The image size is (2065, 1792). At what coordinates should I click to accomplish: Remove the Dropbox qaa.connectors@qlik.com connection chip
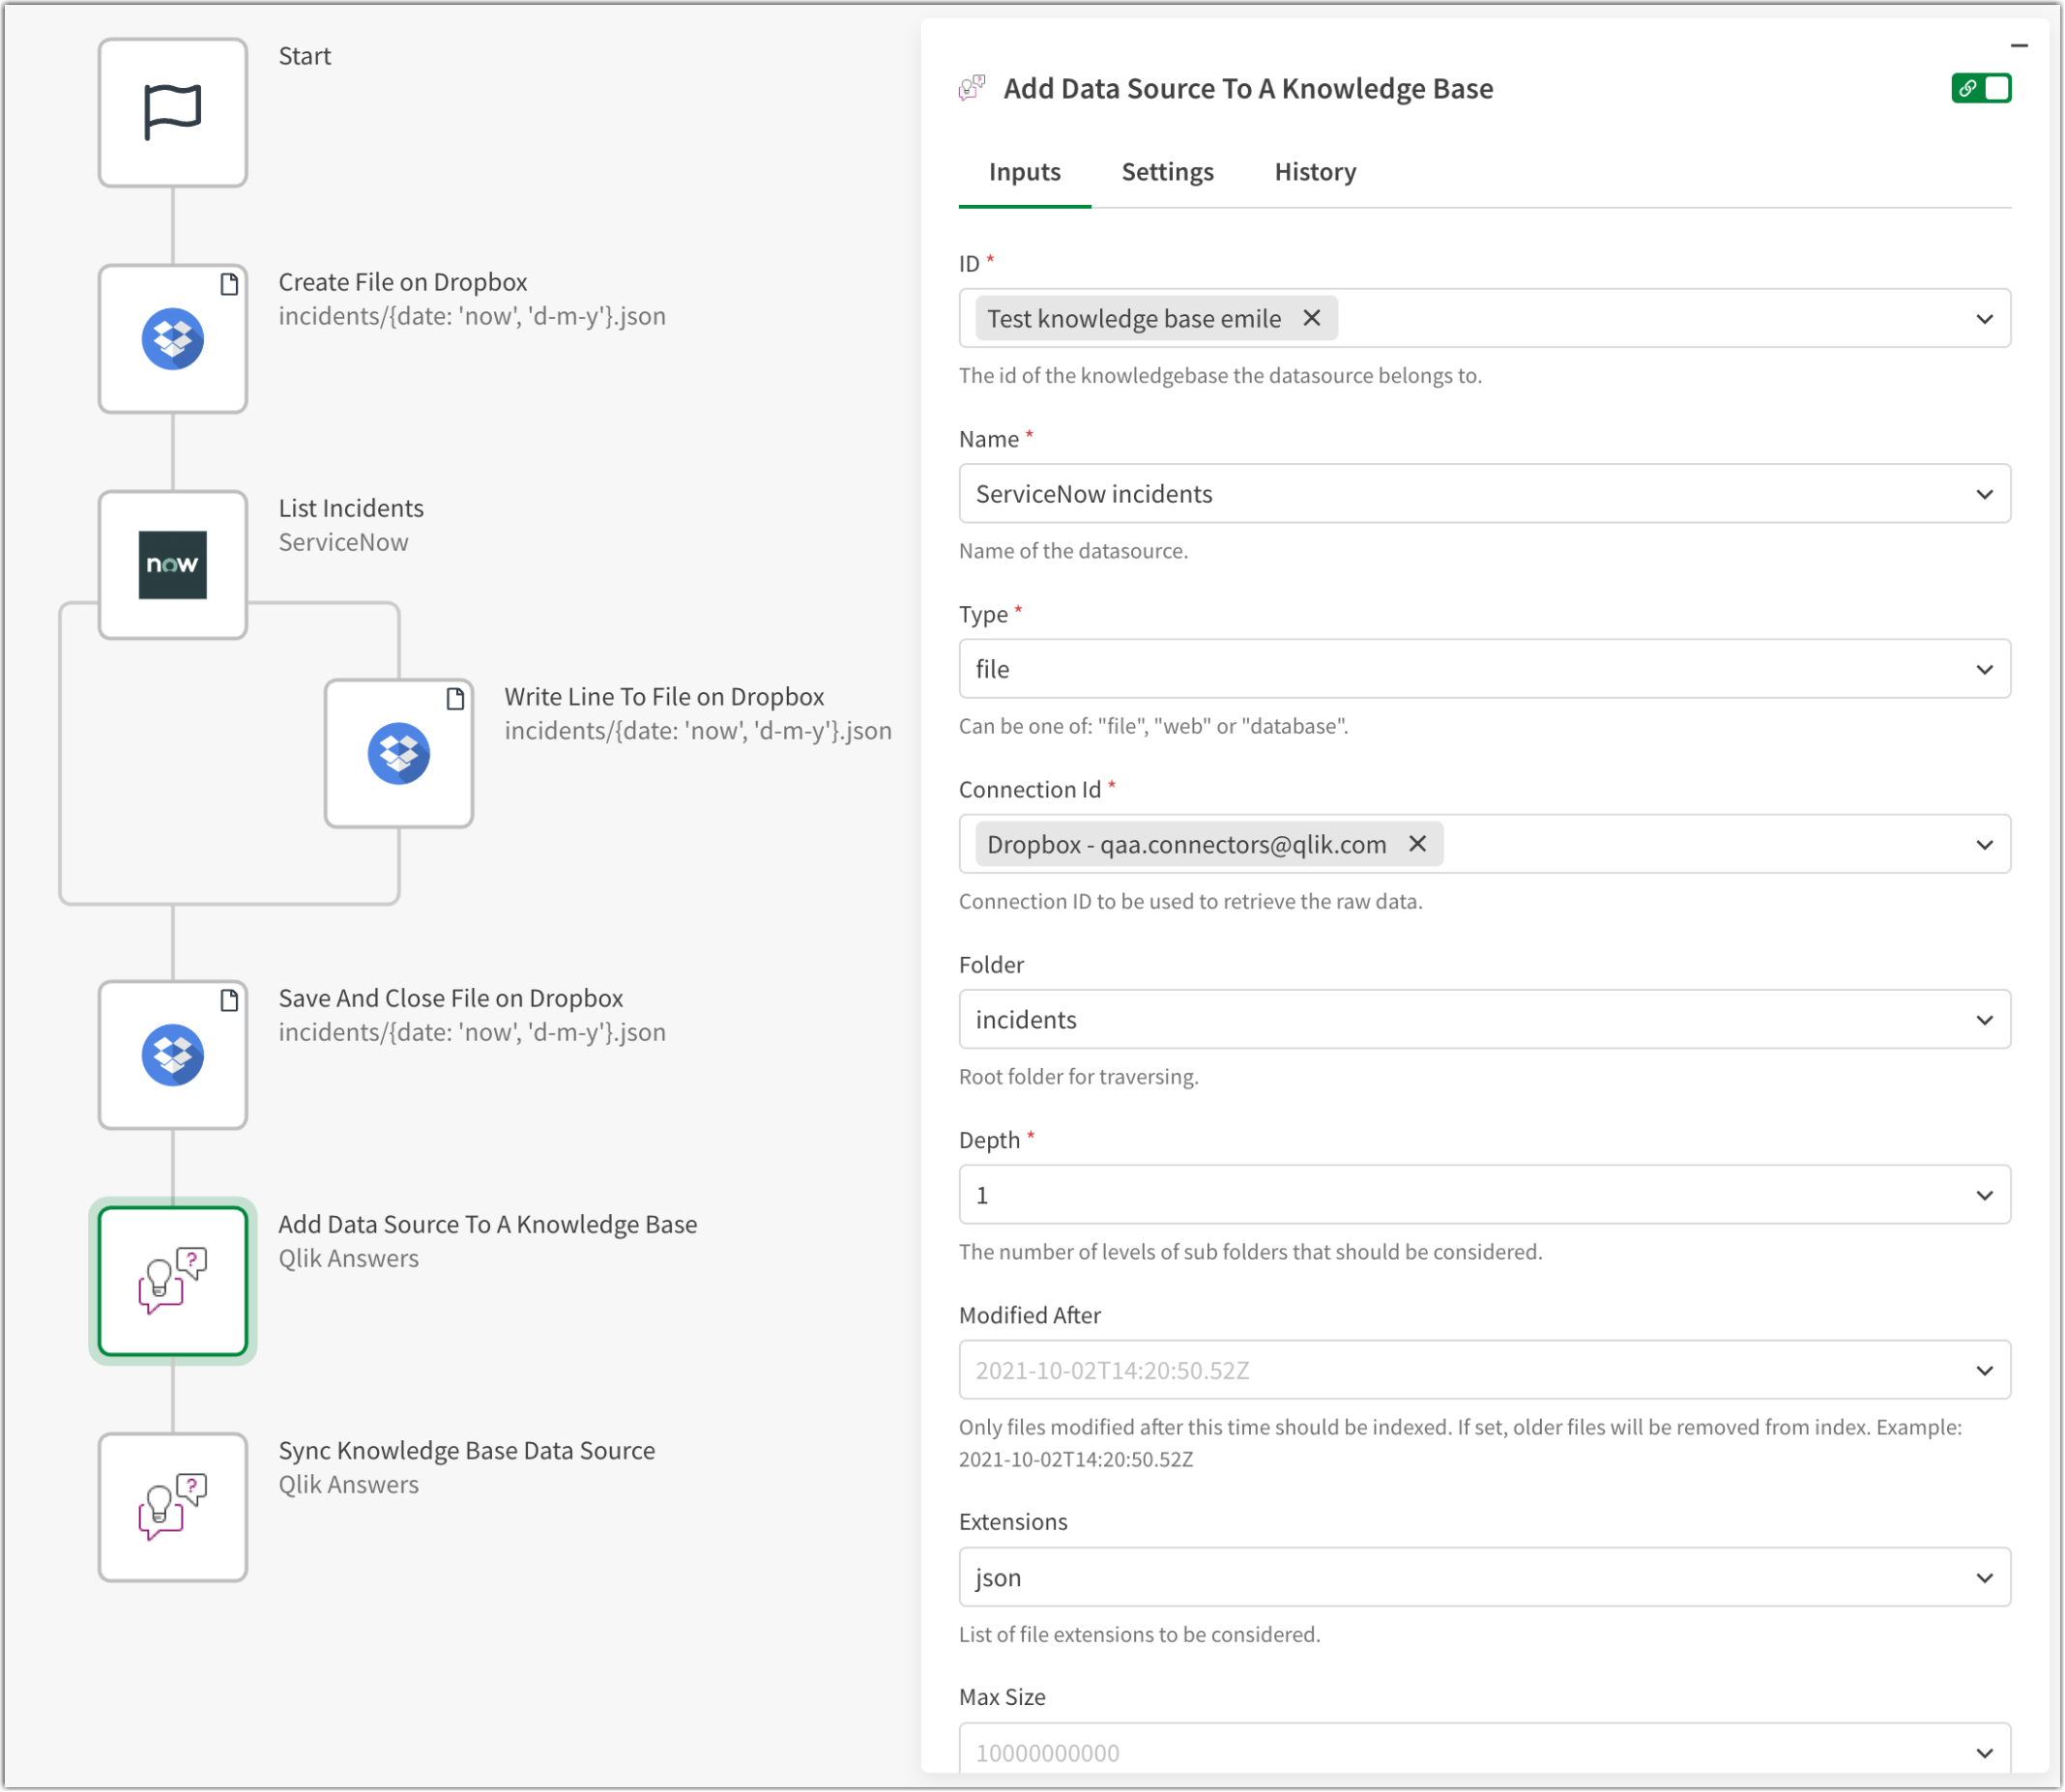(x=1417, y=844)
